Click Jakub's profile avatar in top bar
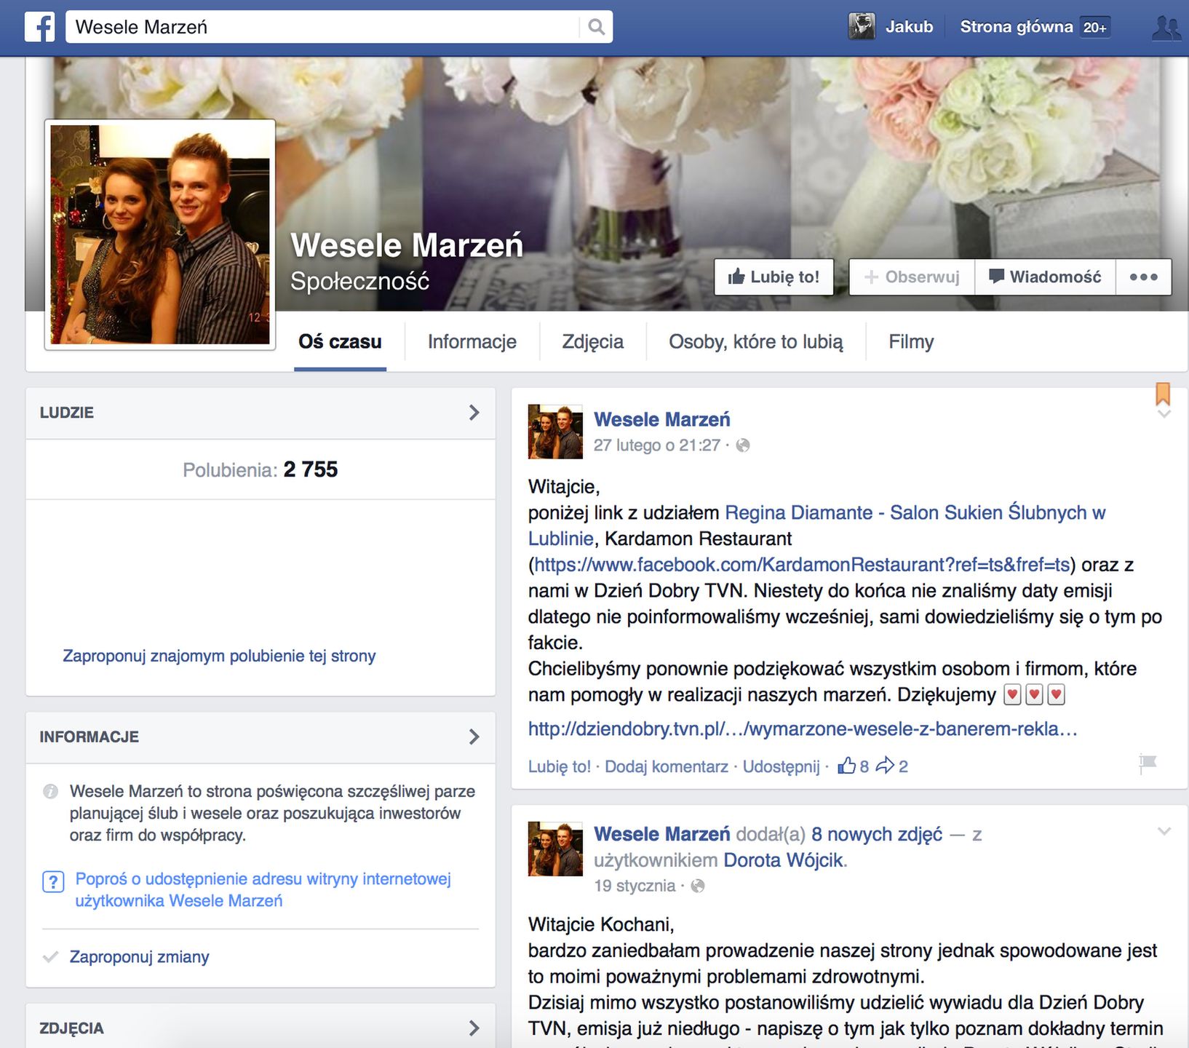Image resolution: width=1189 pixels, height=1048 pixels. [862, 27]
